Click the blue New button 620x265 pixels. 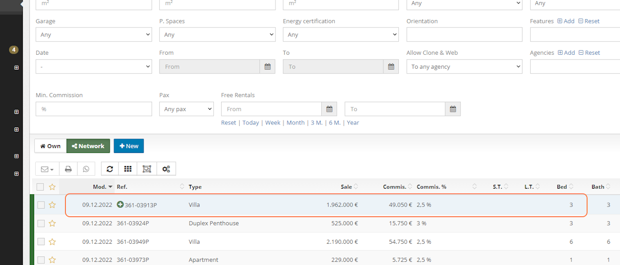[129, 146]
